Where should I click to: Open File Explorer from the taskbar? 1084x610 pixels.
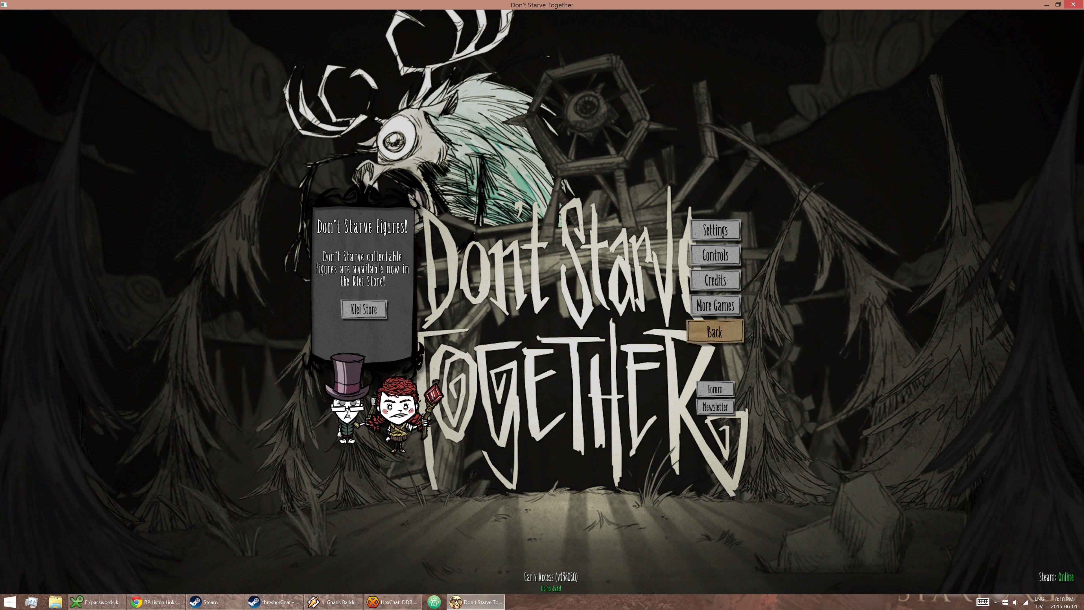pos(55,602)
